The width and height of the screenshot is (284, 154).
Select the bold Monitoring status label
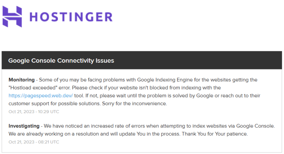click(x=21, y=80)
